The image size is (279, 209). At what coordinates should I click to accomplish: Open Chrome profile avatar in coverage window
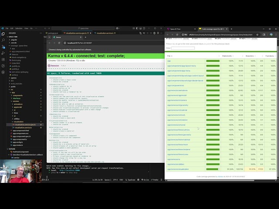[x=271, y=35]
